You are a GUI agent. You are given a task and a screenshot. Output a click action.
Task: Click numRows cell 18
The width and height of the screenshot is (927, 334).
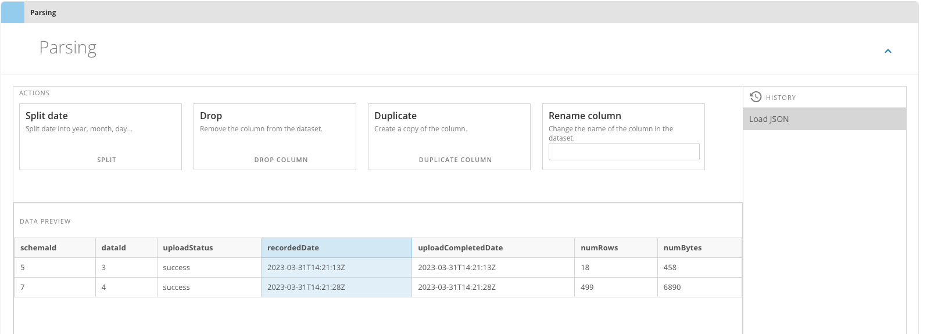[616, 268]
